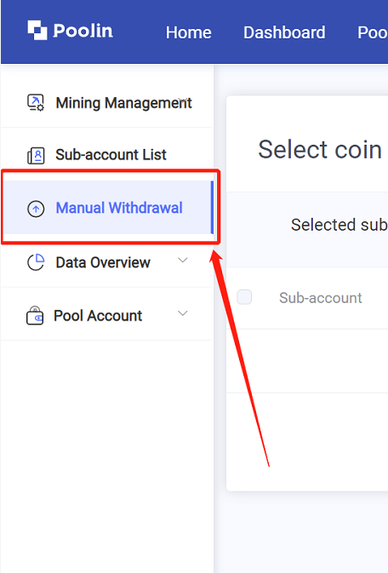
Task: Click the Pool Account wallet icon
Action: pyautogui.click(x=35, y=315)
